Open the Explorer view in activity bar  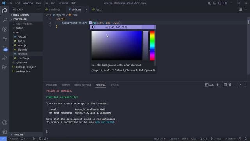5,11
